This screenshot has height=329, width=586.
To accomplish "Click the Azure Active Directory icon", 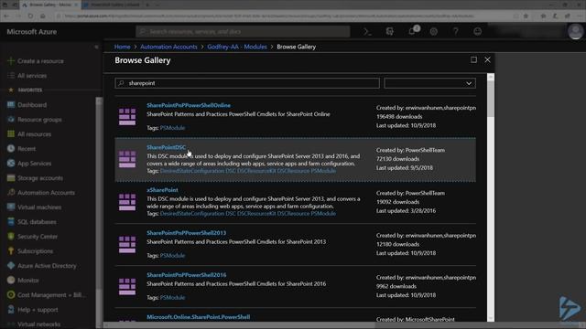I will 11,266.
